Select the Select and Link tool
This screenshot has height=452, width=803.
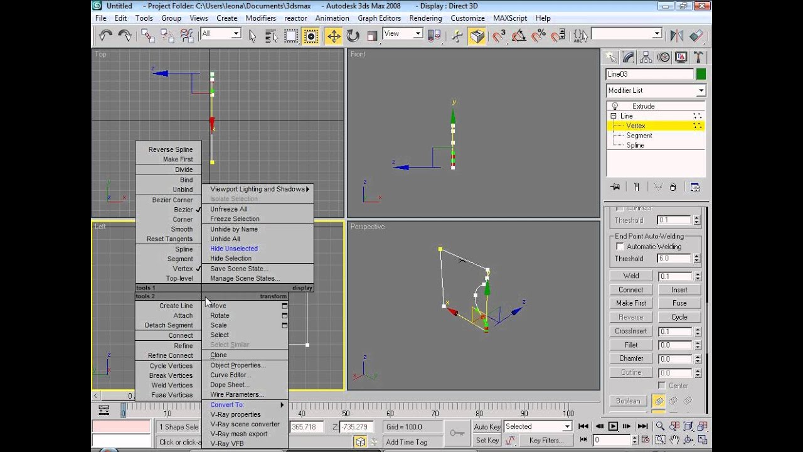point(148,36)
